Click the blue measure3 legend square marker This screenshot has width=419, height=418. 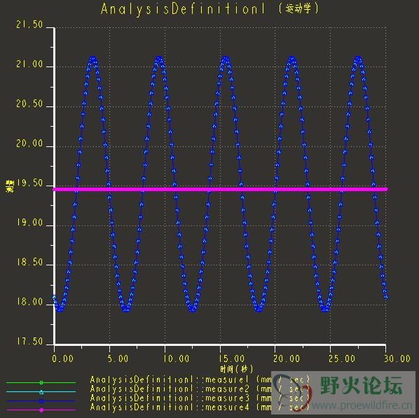[x=41, y=401]
